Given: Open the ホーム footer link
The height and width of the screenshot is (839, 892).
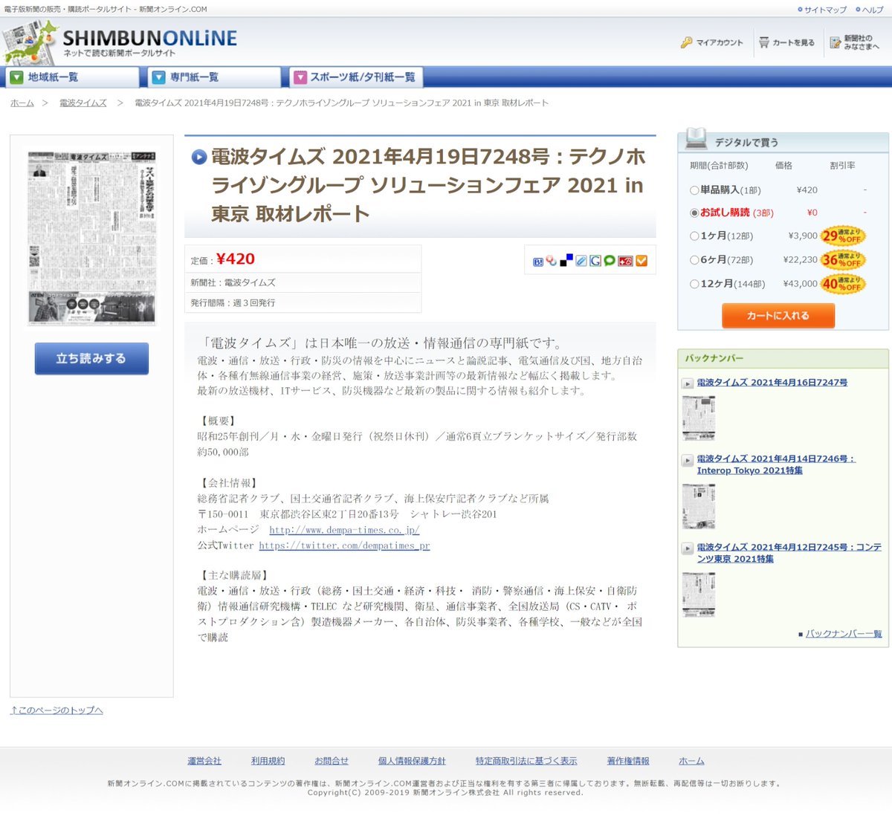Looking at the screenshot, I should click(x=691, y=761).
